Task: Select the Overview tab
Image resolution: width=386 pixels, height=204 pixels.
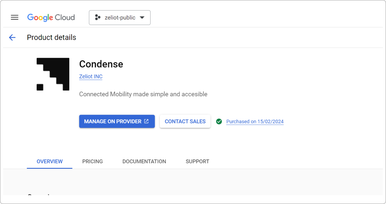Action: click(50, 161)
